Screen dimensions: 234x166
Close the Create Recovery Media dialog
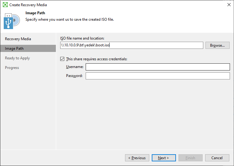[229, 5]
